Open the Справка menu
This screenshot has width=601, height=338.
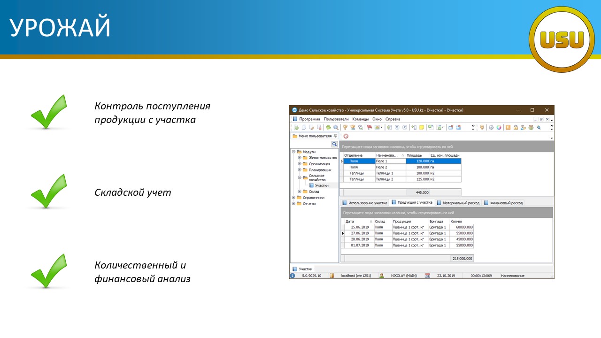(x=393, y=119)
